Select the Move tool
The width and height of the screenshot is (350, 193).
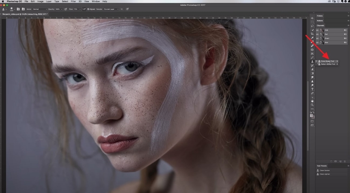point(312,18)
